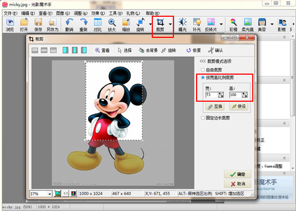Open the 帮助 menu

(x=152, y=13)
